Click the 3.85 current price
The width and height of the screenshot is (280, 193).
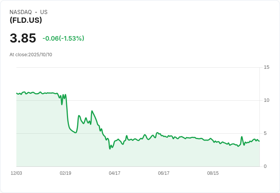click(23, 38)
